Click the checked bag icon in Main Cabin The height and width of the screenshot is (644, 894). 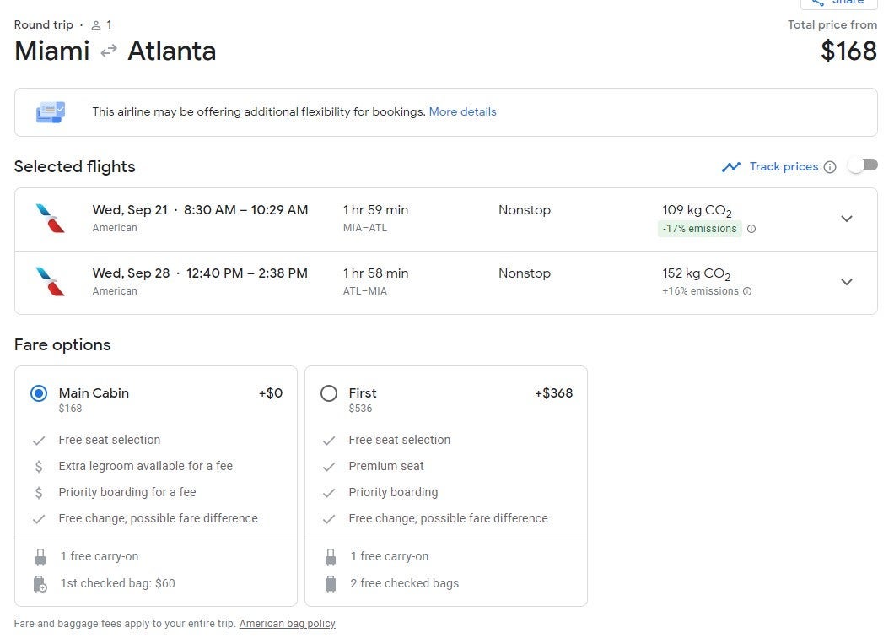(x=40, y=583)
